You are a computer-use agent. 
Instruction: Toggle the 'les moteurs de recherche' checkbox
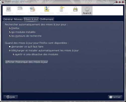10,36
